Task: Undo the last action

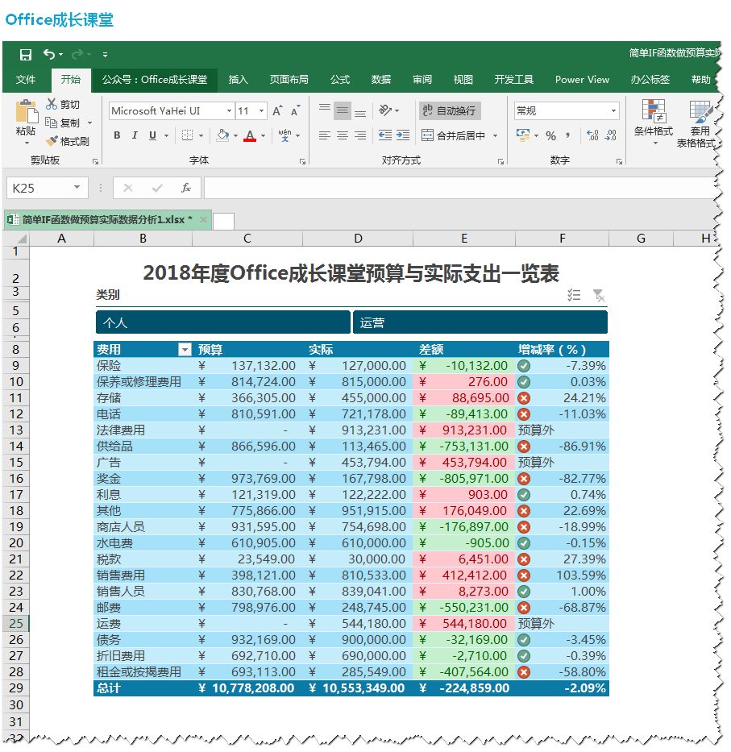Action: coord(49,54)
